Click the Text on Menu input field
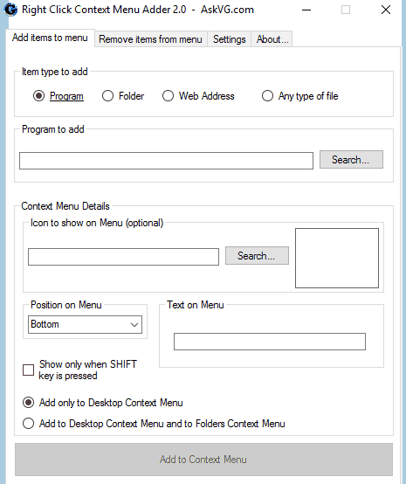 (x=270, y=342)
